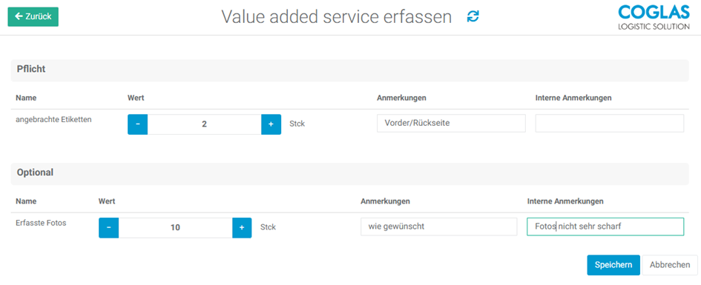
Task: Decrease Erfasste Fotos count with minus
Action: coord(108,228)
